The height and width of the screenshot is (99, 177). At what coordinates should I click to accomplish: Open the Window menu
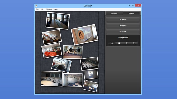[x=49, y=9]
